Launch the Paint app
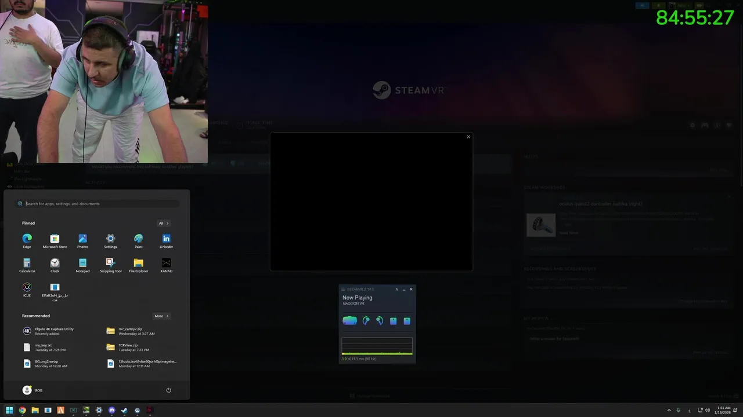The height and width of the screenshot is (417, 743). pyautogui.click(x=138, y=241)
